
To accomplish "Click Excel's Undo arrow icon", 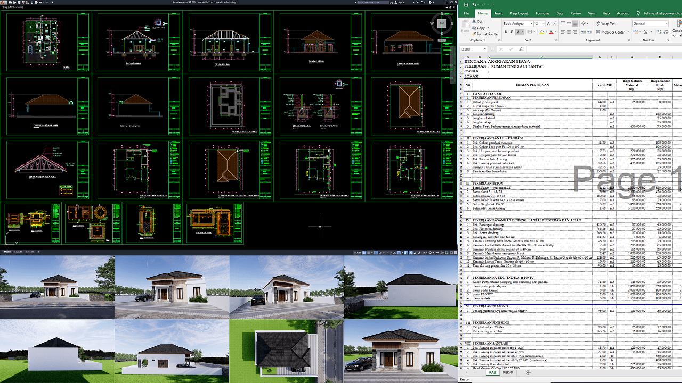I will 474,5.
